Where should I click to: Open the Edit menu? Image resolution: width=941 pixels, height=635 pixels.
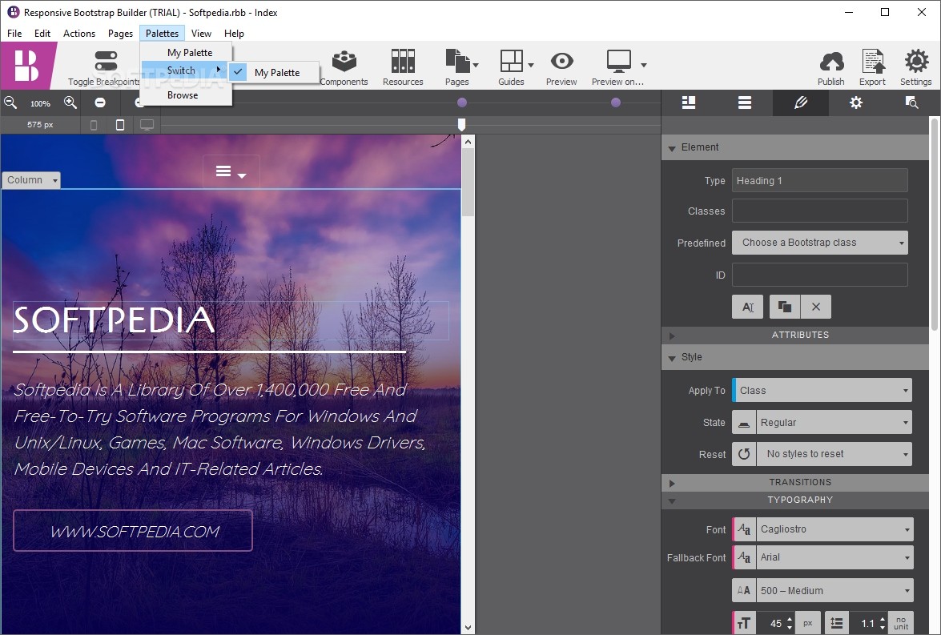(42, 34)
